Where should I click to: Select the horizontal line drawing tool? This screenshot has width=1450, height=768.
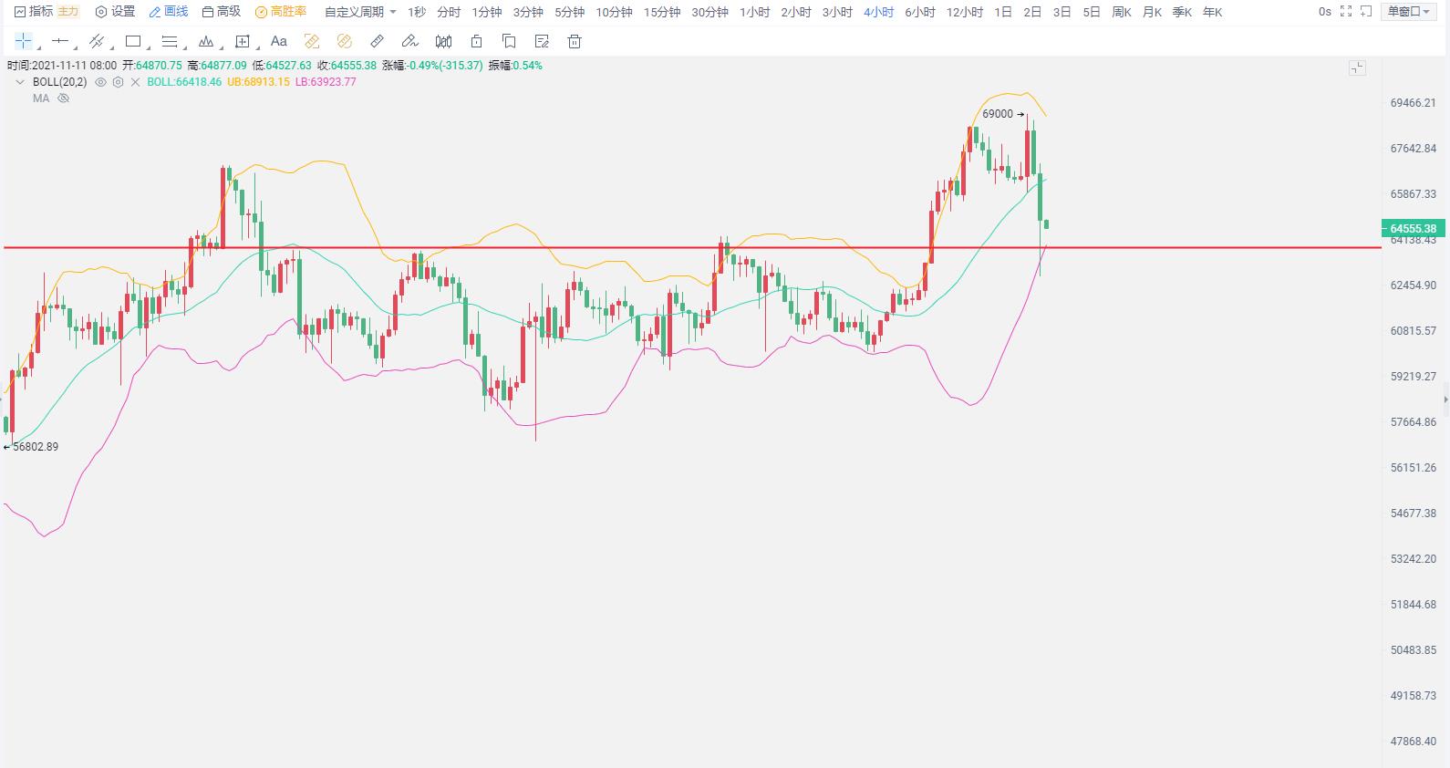60,41
